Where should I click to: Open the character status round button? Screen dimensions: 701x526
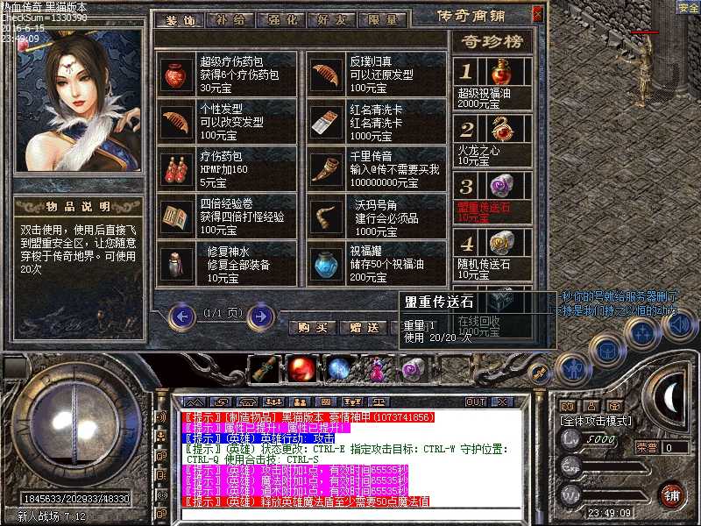pos(573,369)
